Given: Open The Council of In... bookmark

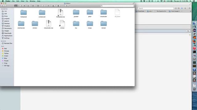Looking at the screenshot, I should tap(161, 11).
